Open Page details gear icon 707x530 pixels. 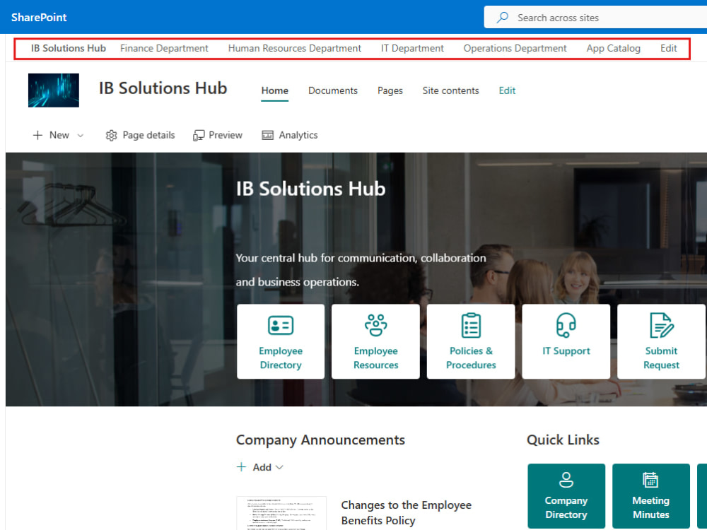point(112,135)
